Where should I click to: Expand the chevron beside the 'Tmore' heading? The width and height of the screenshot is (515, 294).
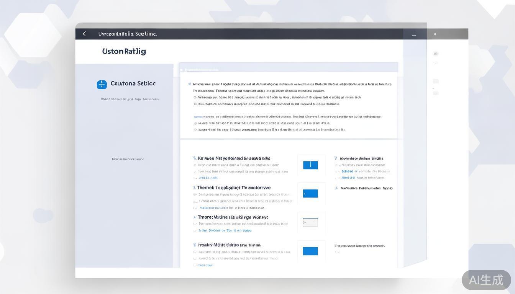click(x=195, y=217)
